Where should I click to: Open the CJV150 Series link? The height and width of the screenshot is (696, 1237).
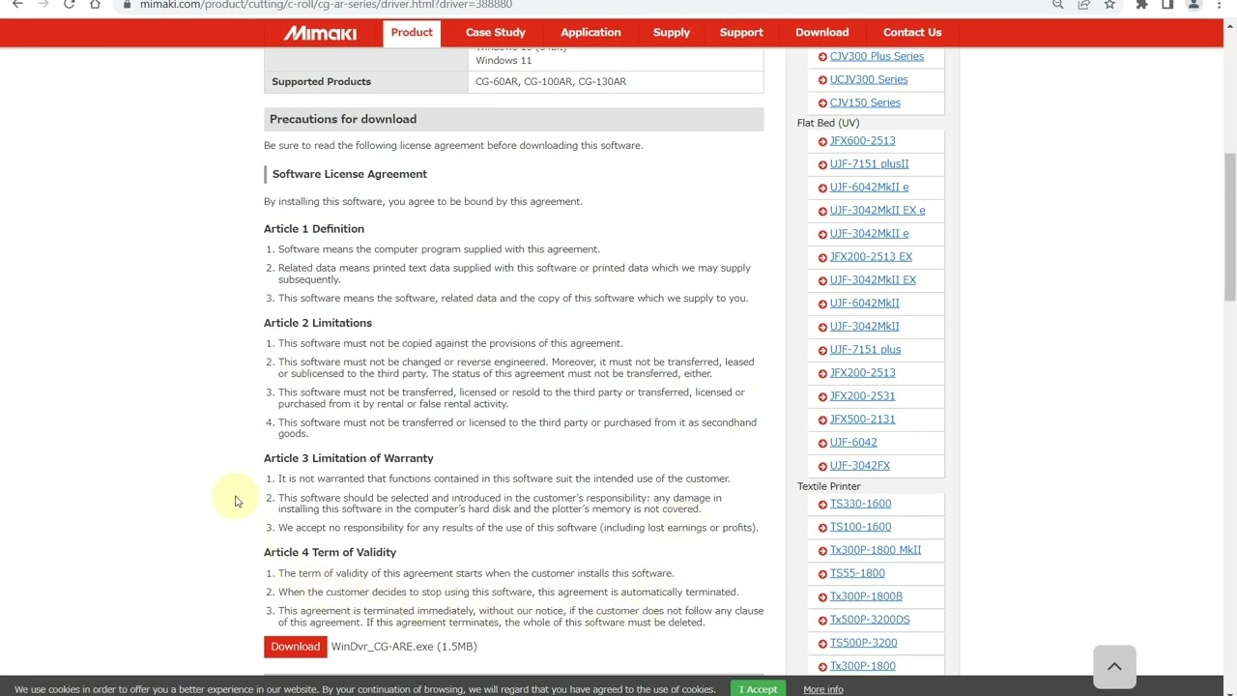[x=865, y=102]
